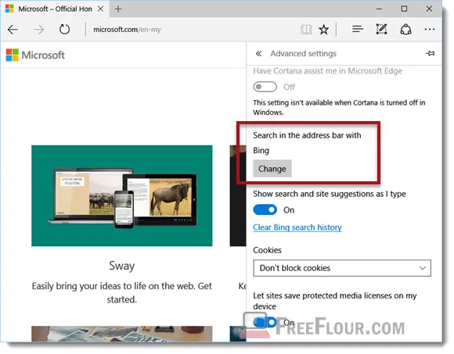The image size is (454, 354).
Task: Add page to favorites star
Action: [x=323, y=30]
